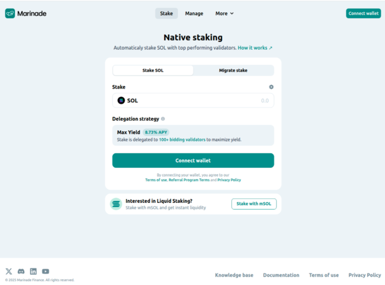
Task: Switch to the Migrate stake toggle option
Action: click(x=233, y=70)
